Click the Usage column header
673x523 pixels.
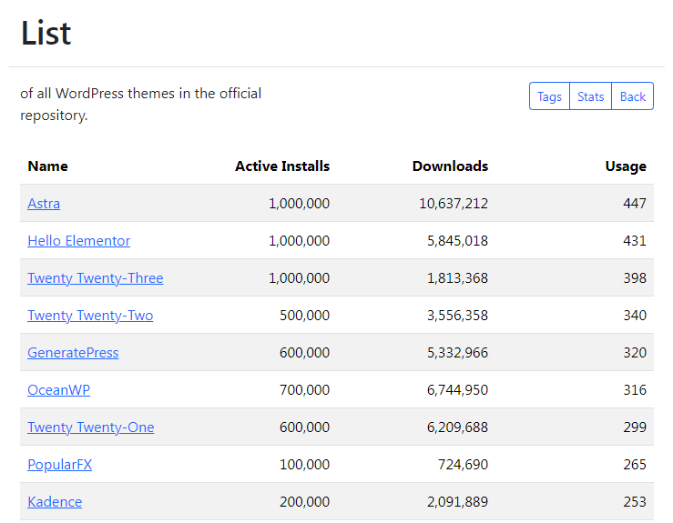coord(626,166)
